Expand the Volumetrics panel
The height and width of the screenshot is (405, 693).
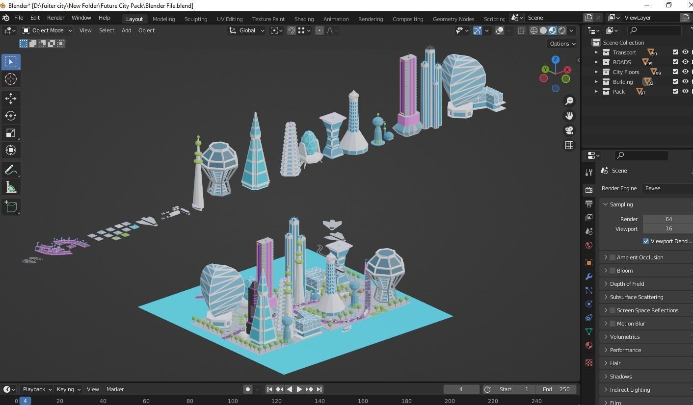(646, 337)
